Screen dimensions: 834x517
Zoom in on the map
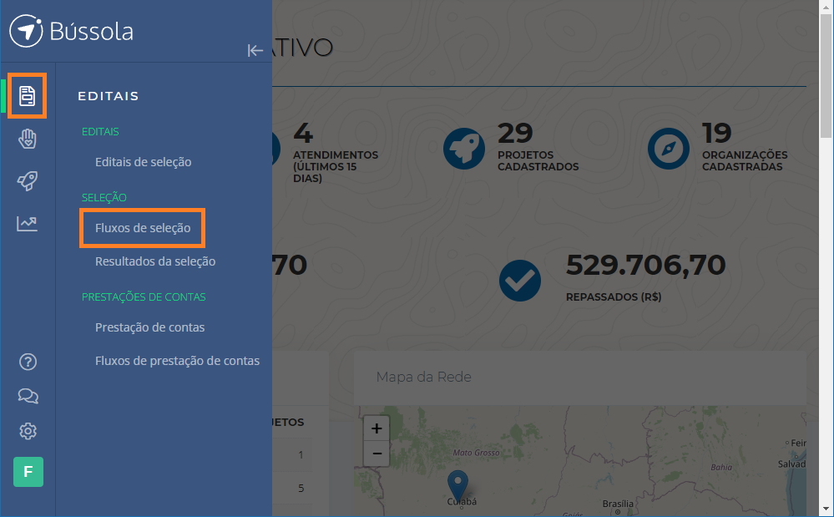point(377,428)
